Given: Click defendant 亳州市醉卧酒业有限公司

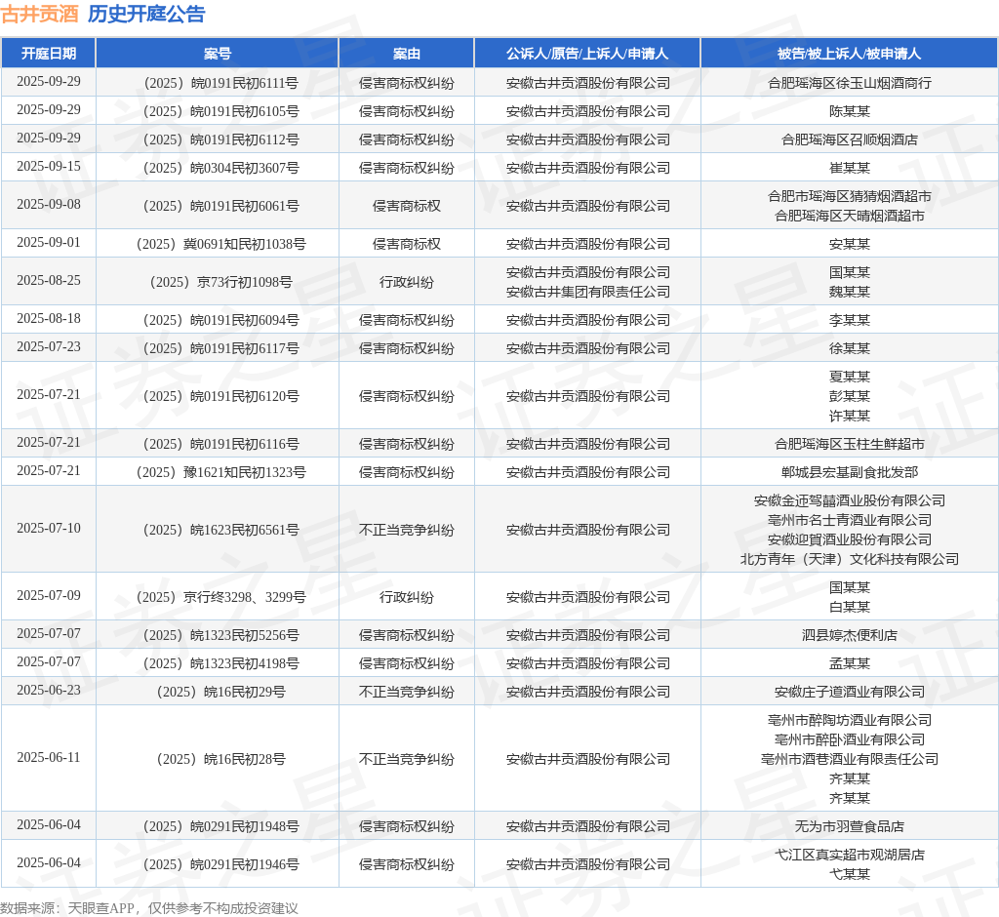Looking at the screenshot, I should tap(850, 739).
